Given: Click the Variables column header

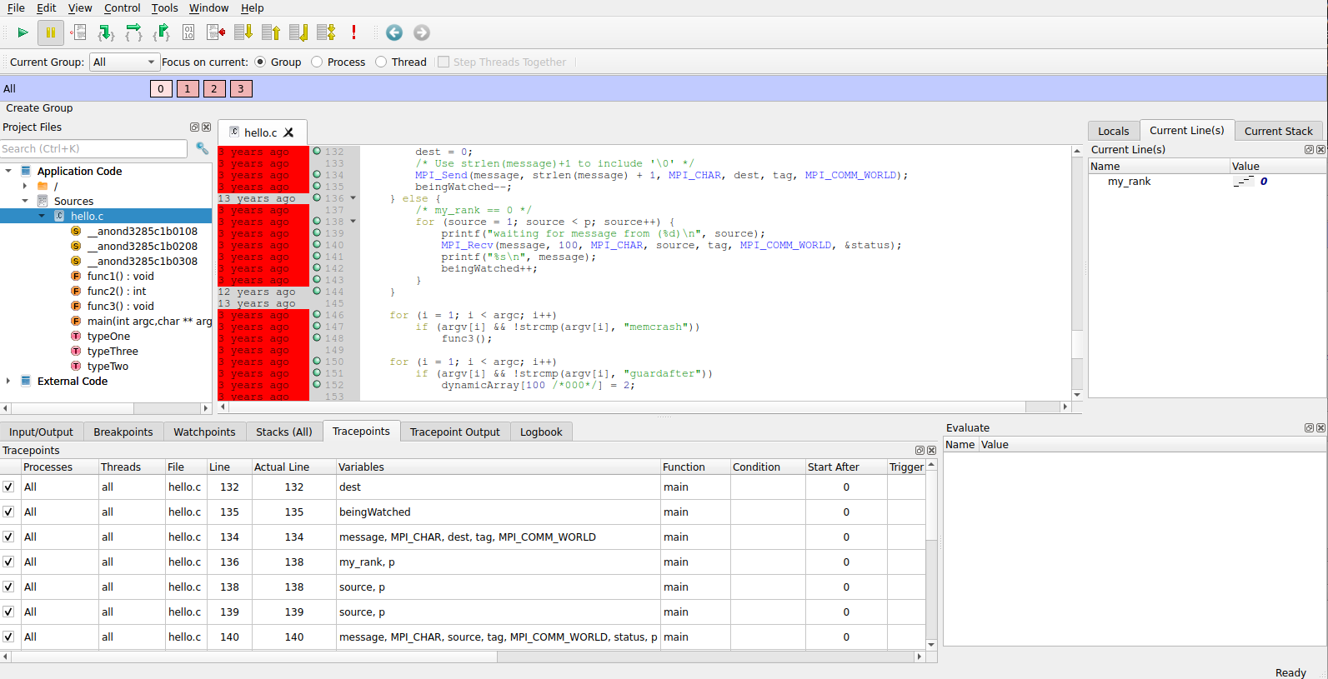Looking at the screenshot, I should click(498, 467).
